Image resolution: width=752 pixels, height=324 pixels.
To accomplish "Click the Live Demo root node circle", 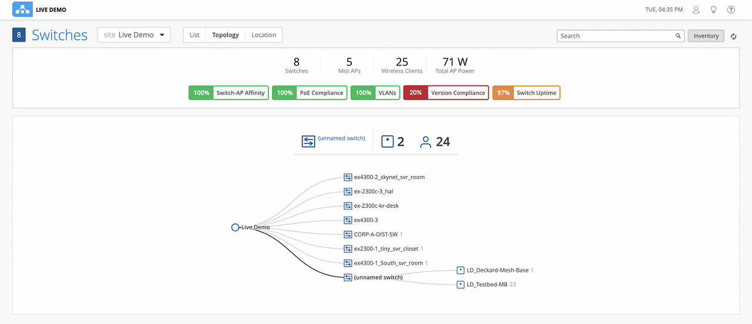I will (x=235, y=227).
